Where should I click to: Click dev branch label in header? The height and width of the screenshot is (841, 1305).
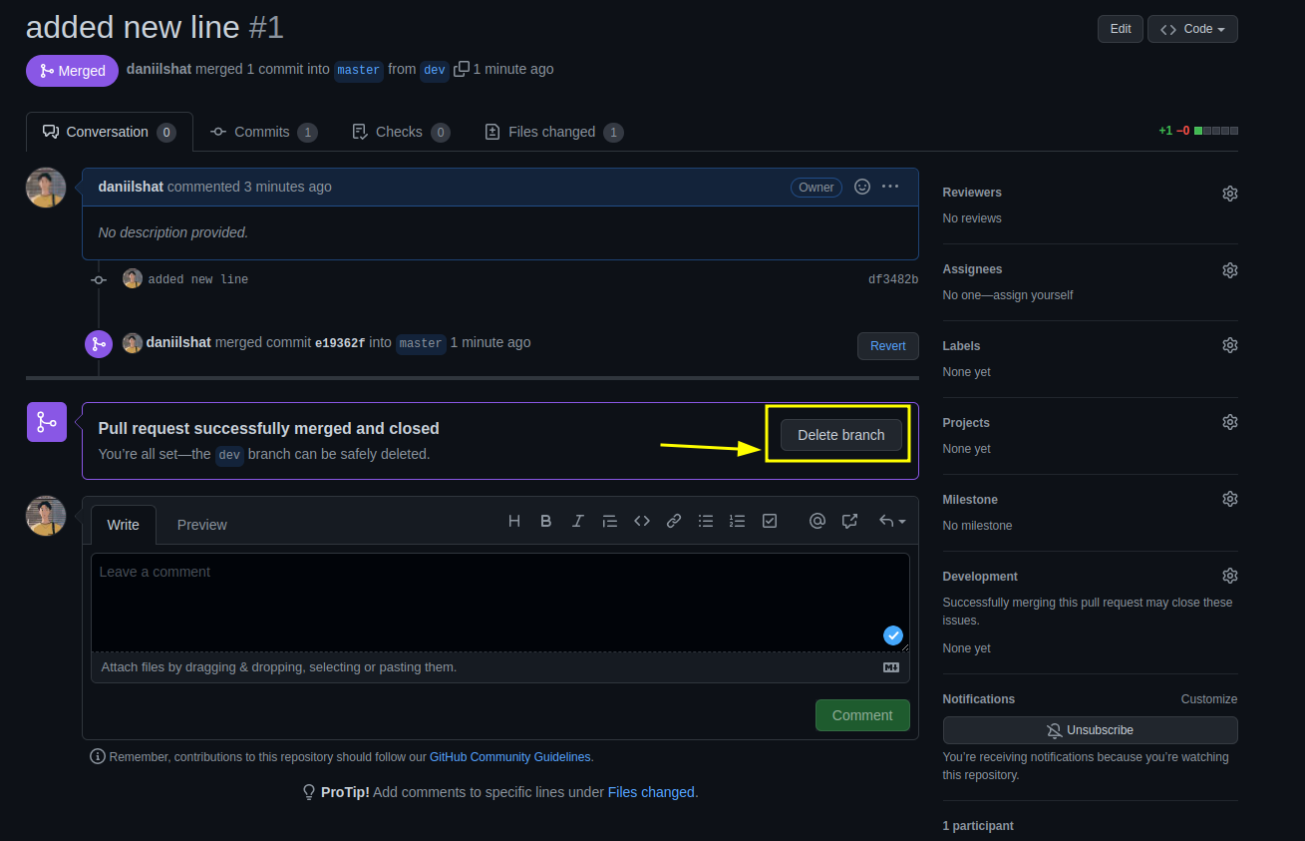[435, 70]
